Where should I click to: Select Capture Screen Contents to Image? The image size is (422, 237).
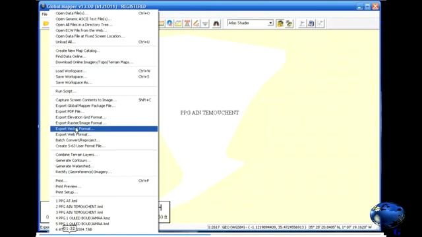click(x=104, y=100)
